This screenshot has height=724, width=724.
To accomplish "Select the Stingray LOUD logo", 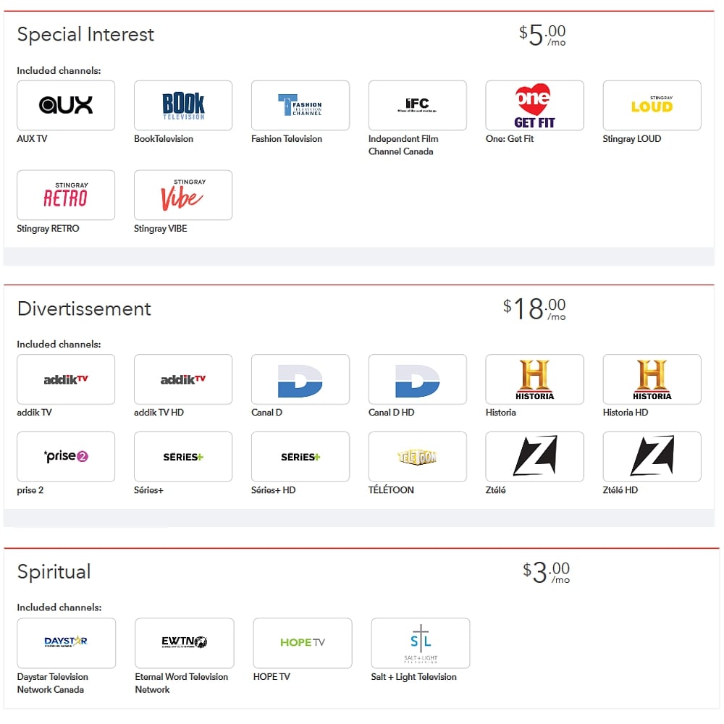I will 652,106.
